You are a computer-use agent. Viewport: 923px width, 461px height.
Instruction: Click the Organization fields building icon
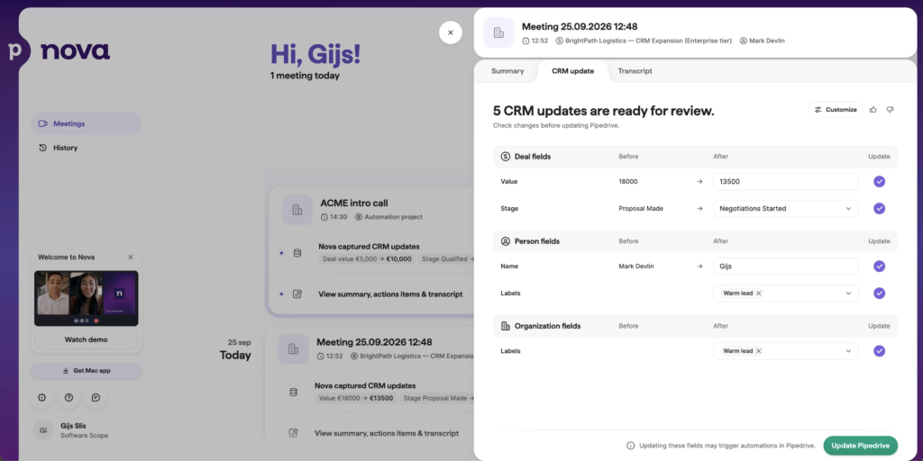pos(505,326)
